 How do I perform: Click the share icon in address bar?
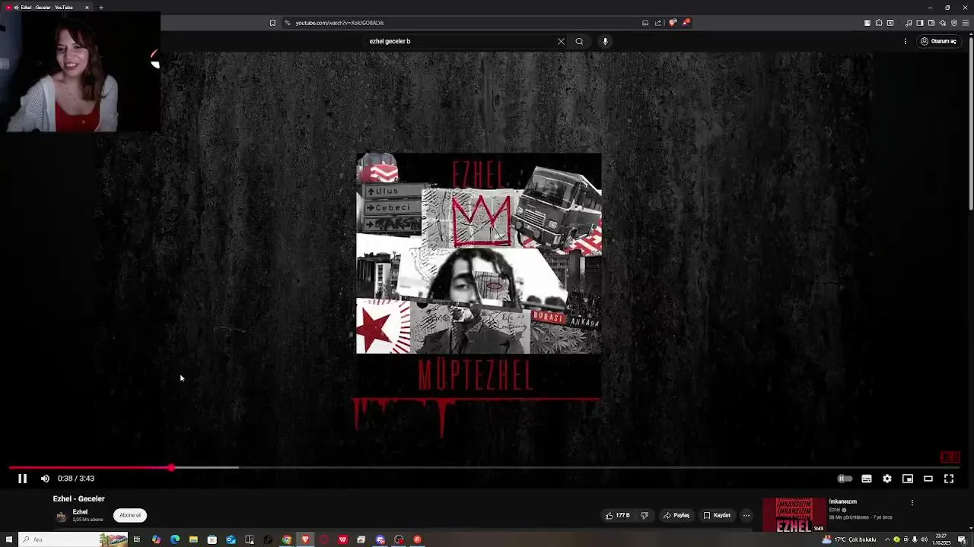[x=658, y=23]
